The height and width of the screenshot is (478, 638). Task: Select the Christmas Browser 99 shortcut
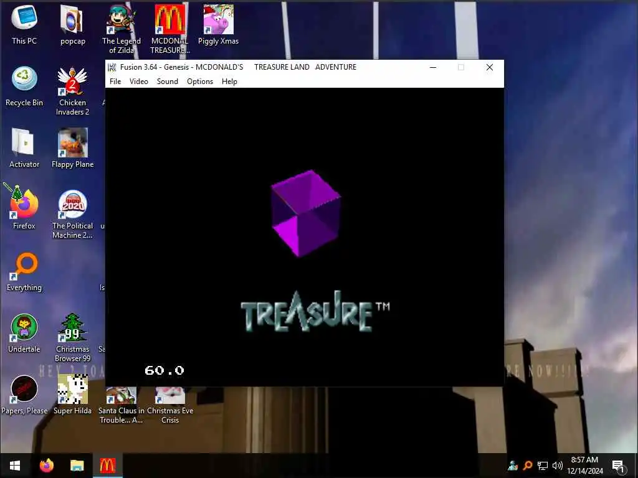(x=72, y=337)
